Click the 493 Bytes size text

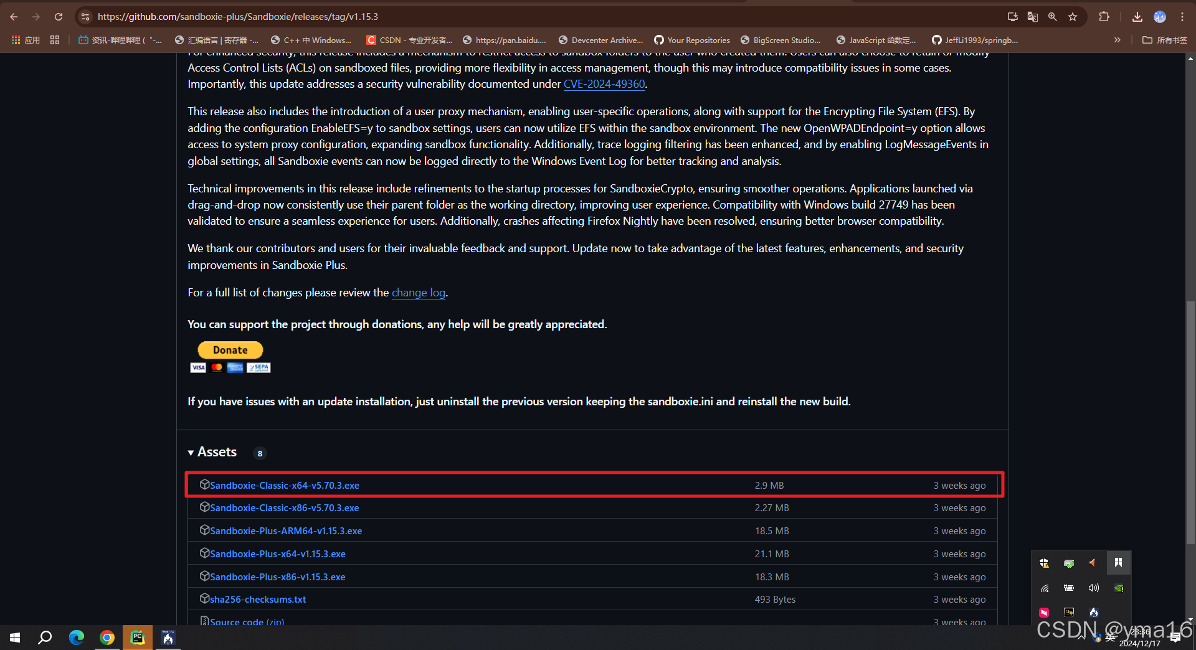point(775,600)
